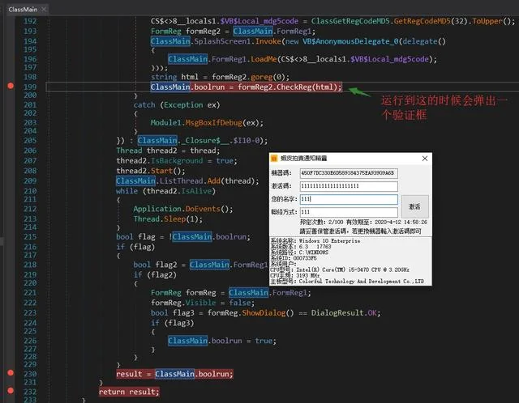
Task: Click the orange app icon in dialog title bar
Action: pos(274,159)
